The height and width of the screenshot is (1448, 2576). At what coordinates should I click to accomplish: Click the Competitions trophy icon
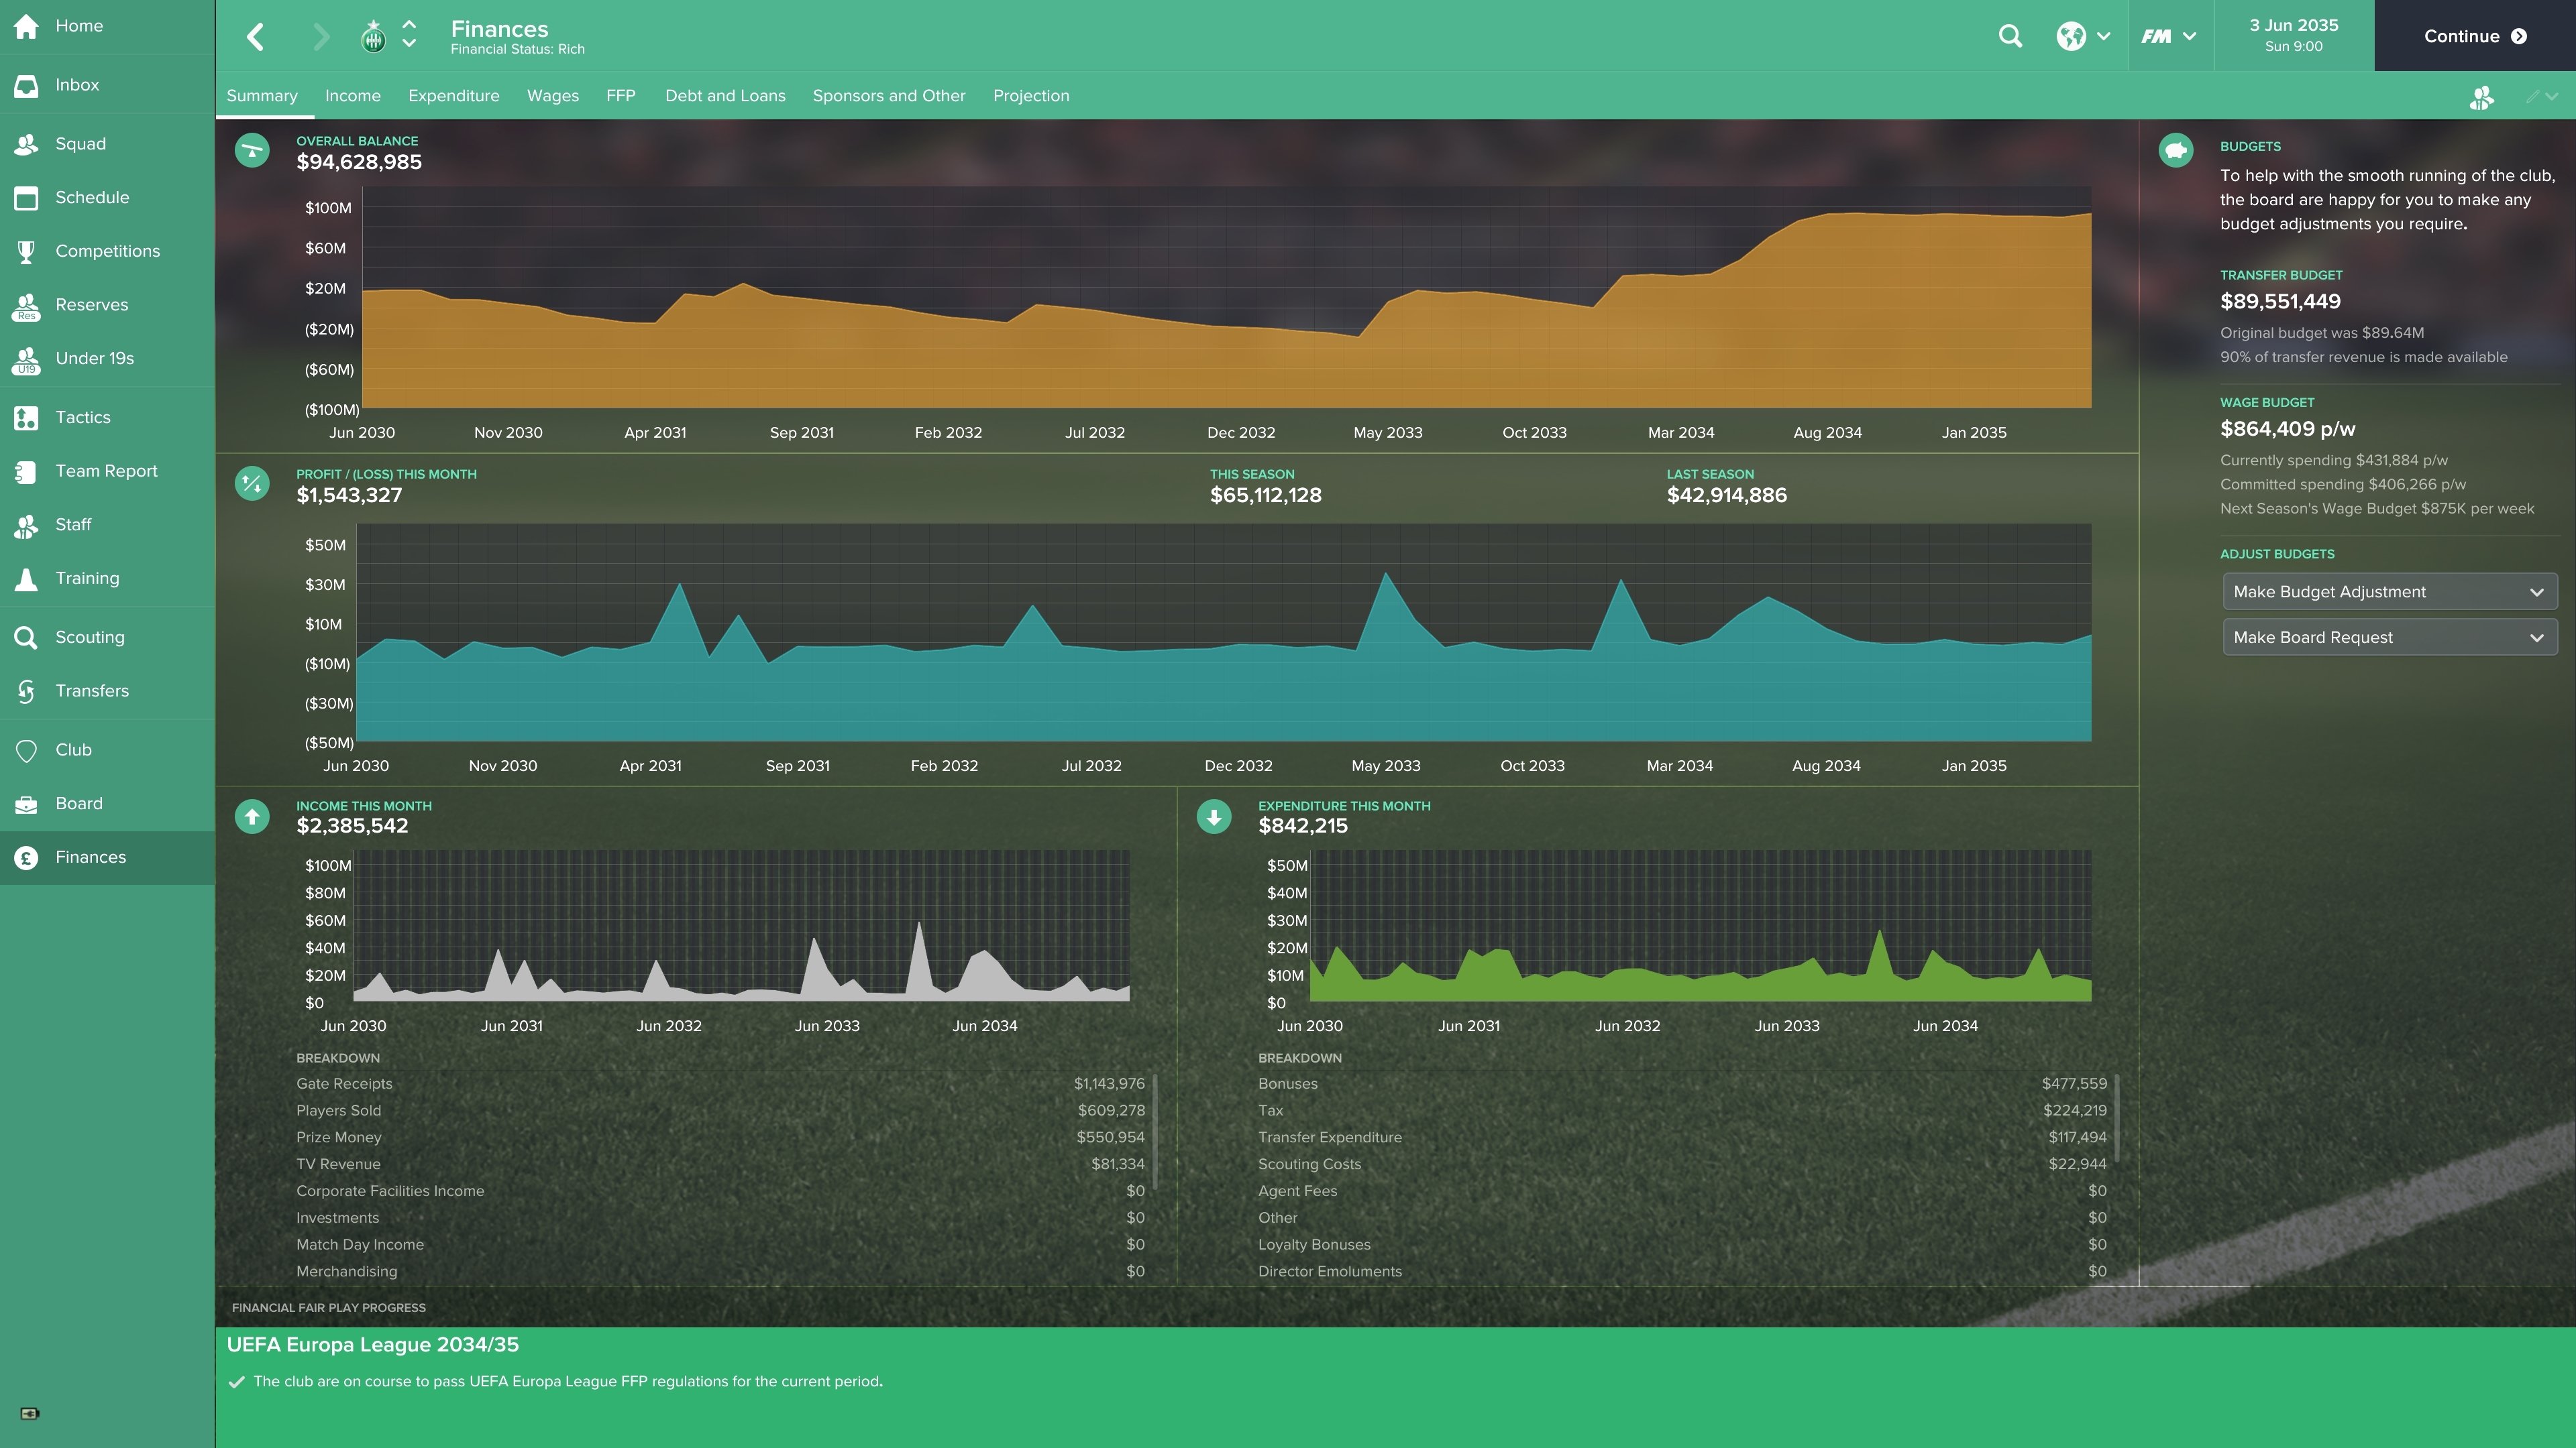click(x=27, y=252)
